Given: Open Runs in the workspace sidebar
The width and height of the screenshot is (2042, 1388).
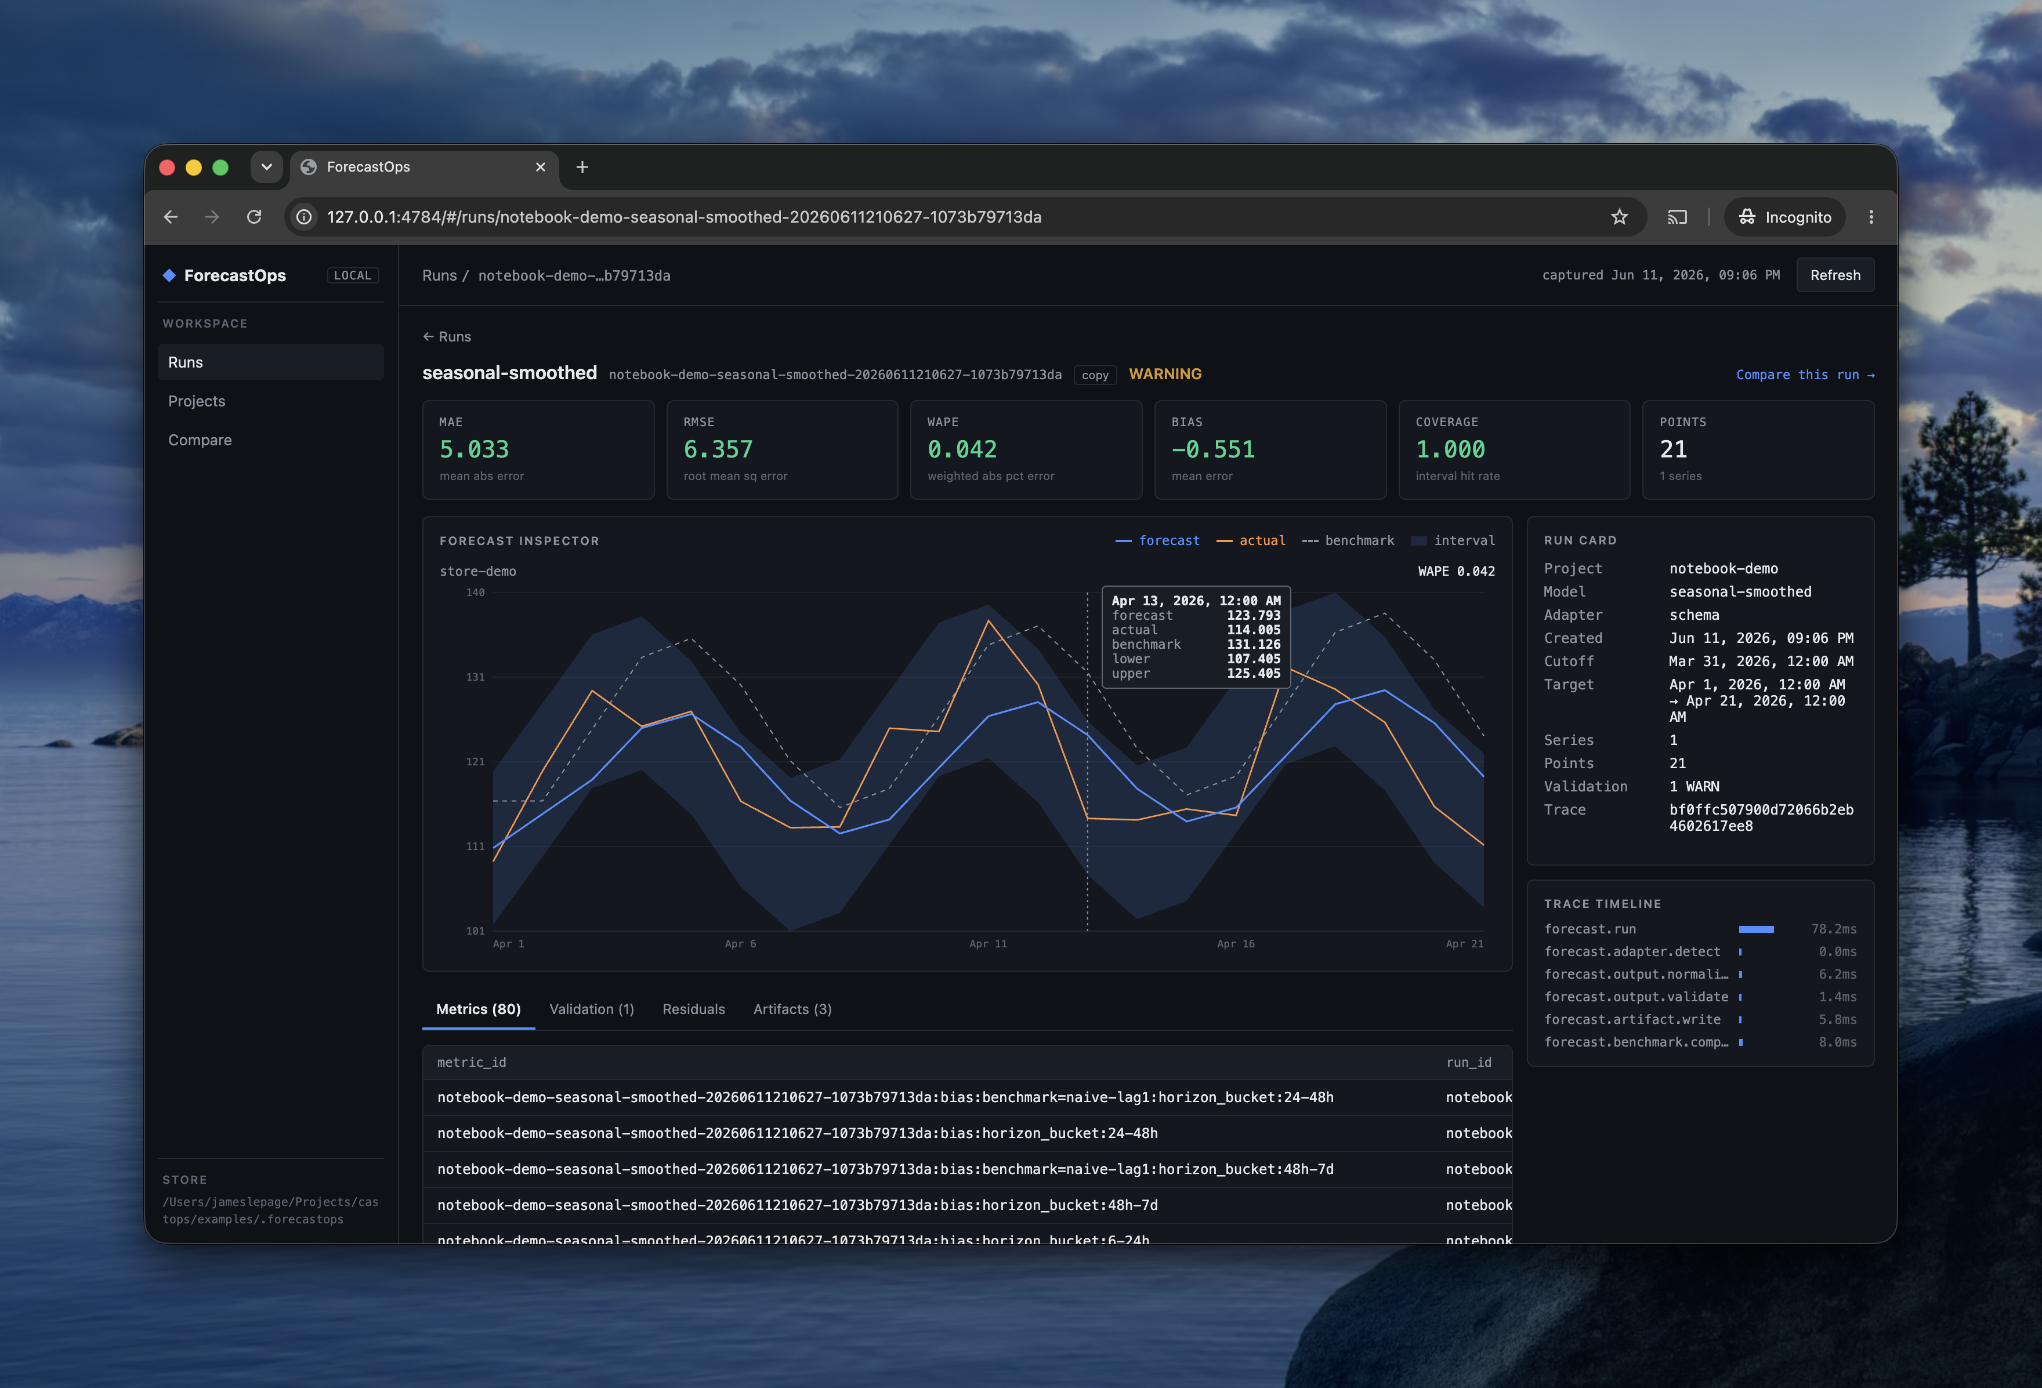Looking at the screenshot, I should (271, 362).
